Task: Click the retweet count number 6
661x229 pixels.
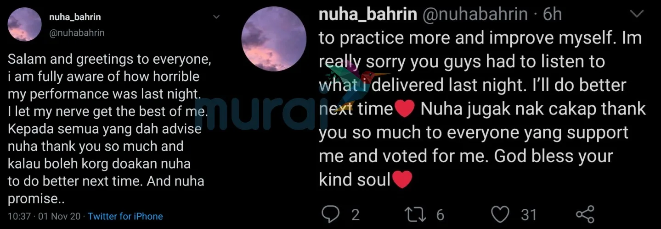Action: pos(440,214)
